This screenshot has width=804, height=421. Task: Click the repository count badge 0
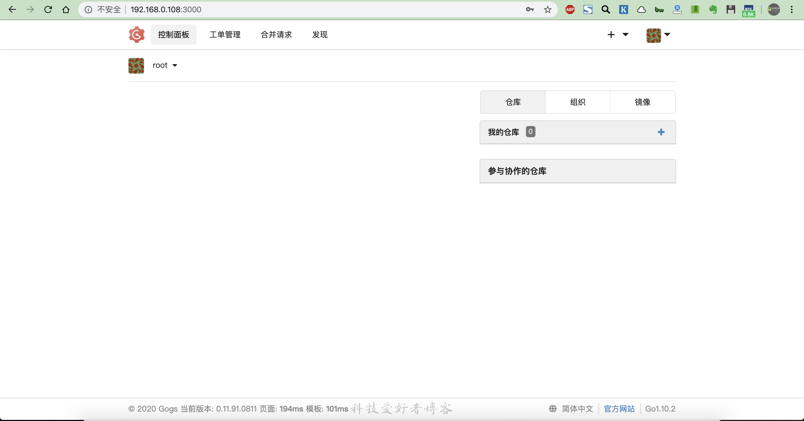pos(530,132)
